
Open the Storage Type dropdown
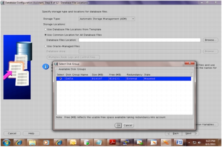point(107,19)
